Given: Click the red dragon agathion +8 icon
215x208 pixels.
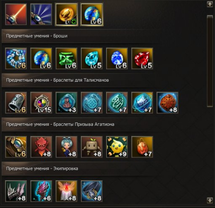Looking at the screenshot, I should pos(41,147).
